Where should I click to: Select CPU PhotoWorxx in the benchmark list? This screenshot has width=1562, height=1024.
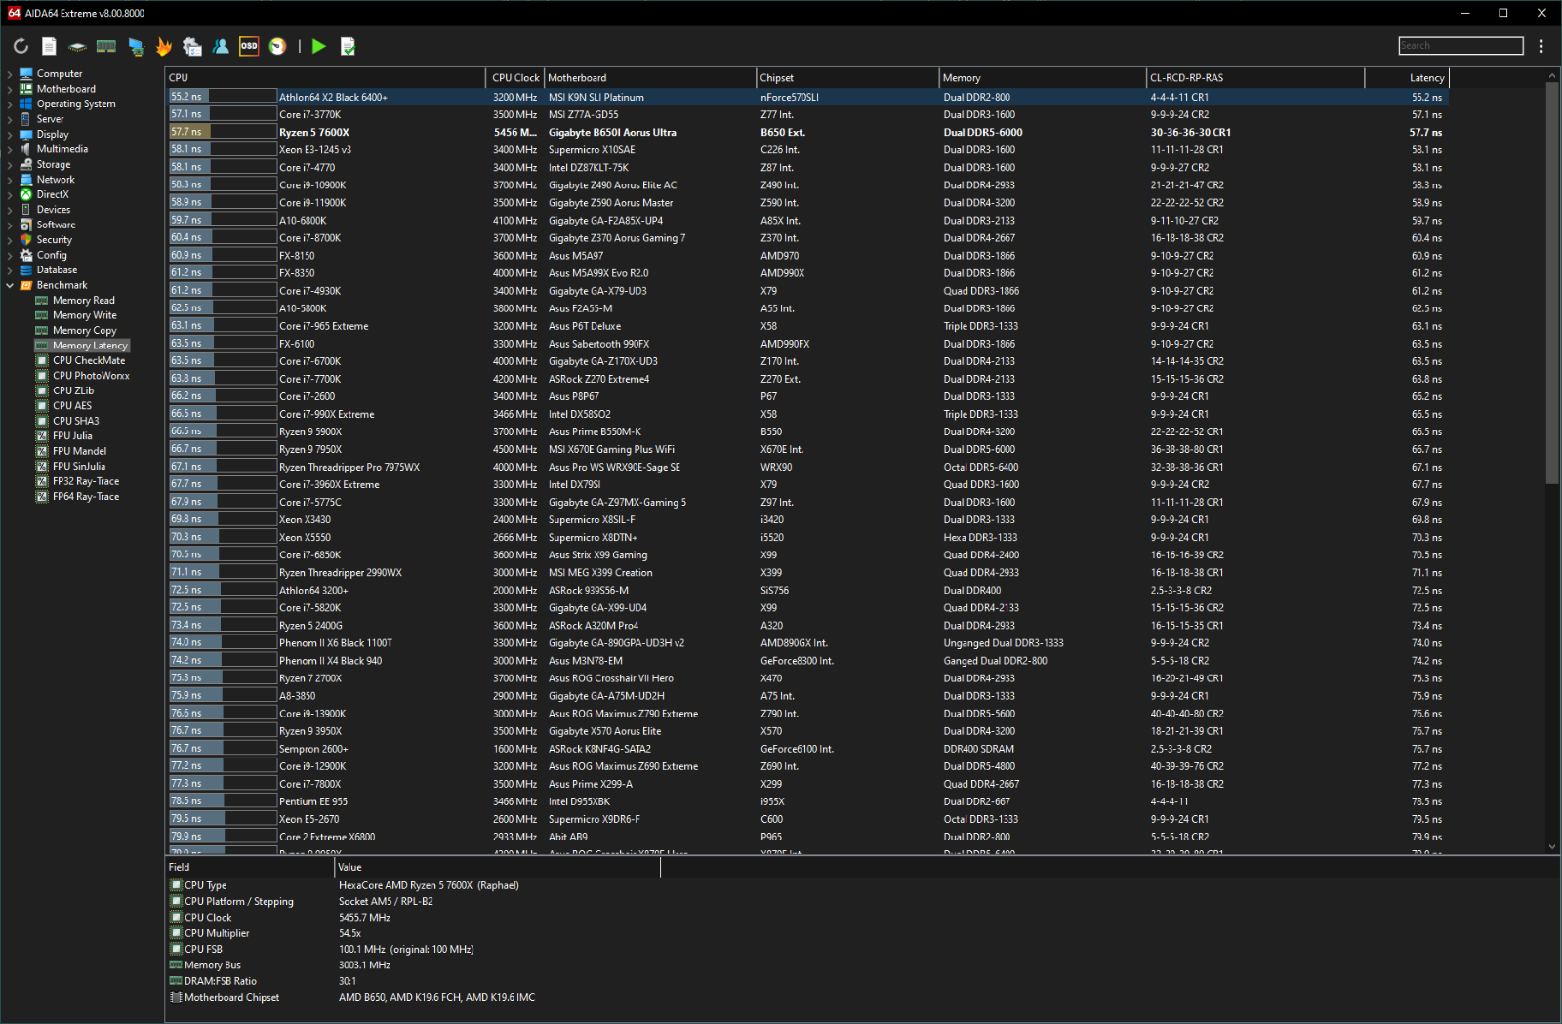[91, 376]
